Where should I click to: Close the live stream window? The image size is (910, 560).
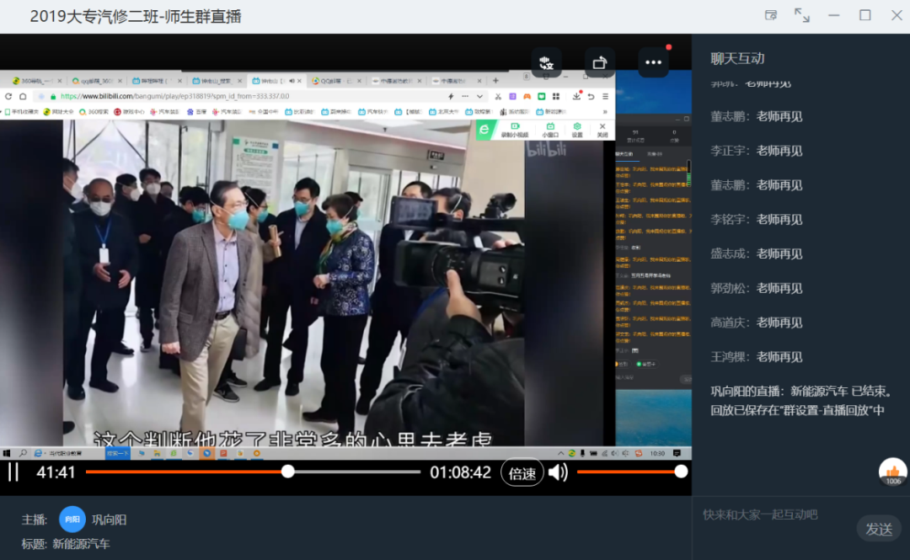pyautogui.click(x=897, y=16)
